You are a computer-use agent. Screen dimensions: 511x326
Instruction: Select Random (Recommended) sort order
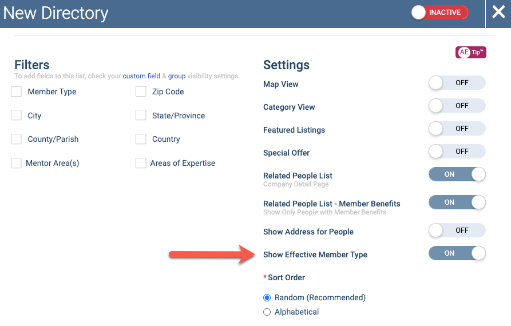(x=267, y=297)
